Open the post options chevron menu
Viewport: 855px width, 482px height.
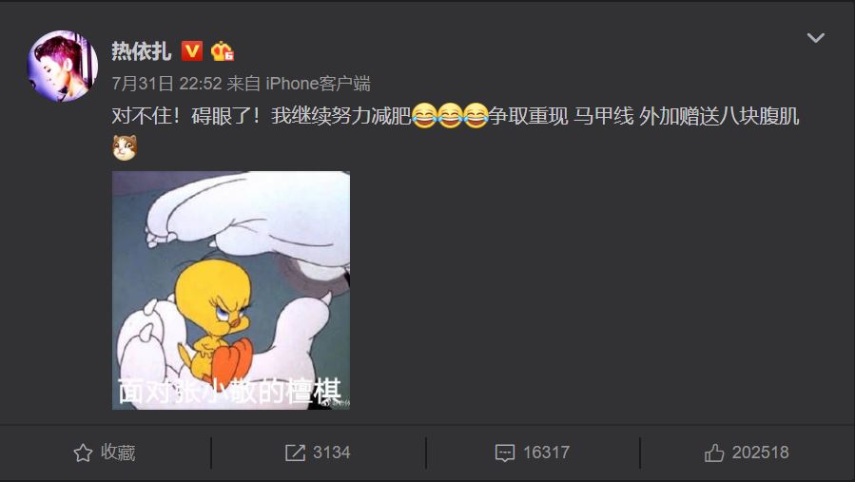click(816, 38)
